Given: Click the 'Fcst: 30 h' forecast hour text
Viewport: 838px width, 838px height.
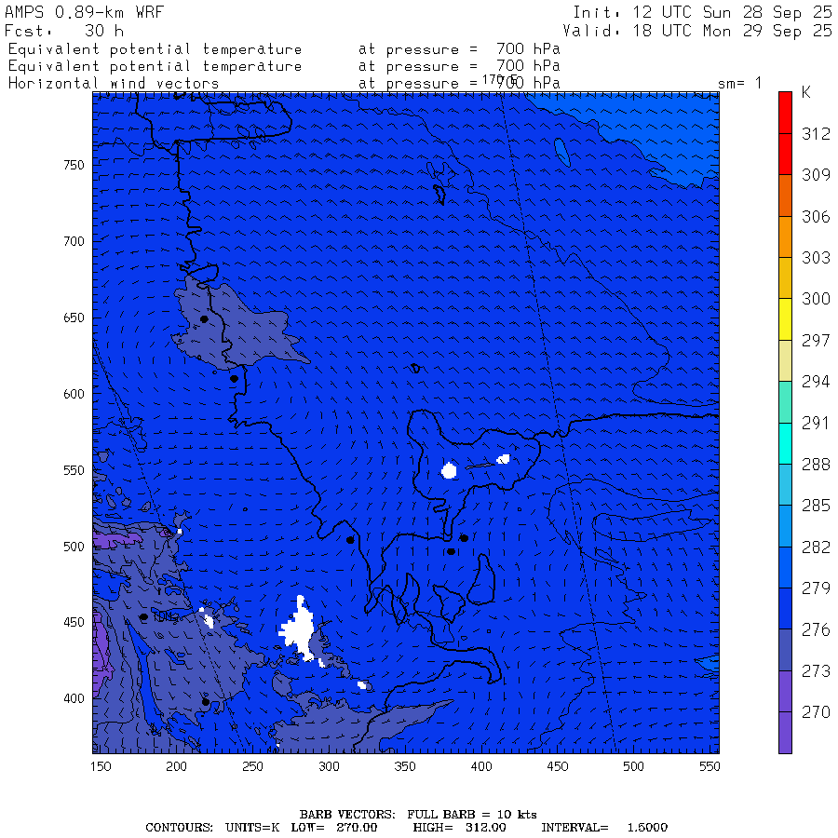Looking at the screenshot, I should (x=64, y=31).
